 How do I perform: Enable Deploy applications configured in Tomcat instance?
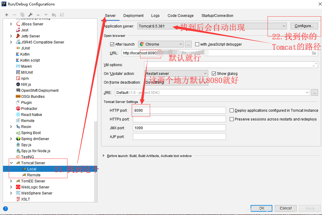pos(232,111)
